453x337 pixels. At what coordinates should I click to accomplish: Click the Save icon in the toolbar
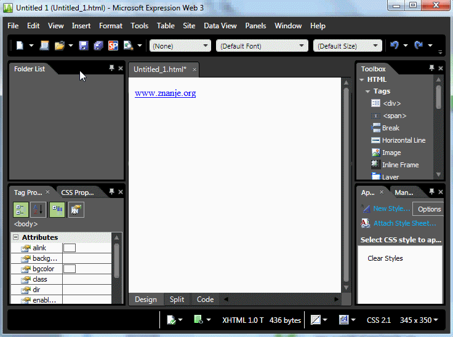pos(83,46)
